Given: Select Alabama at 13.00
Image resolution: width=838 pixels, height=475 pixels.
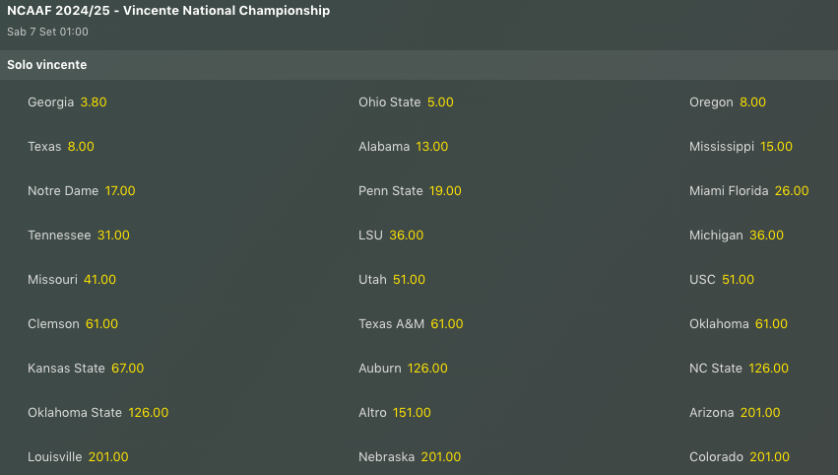Looking at the screenshot, I should tap(431, 147).
